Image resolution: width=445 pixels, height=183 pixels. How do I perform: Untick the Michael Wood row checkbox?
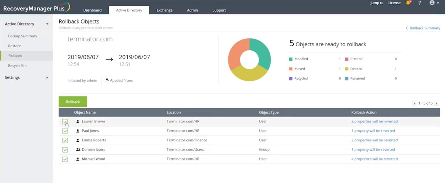click(x=65, y=159)
